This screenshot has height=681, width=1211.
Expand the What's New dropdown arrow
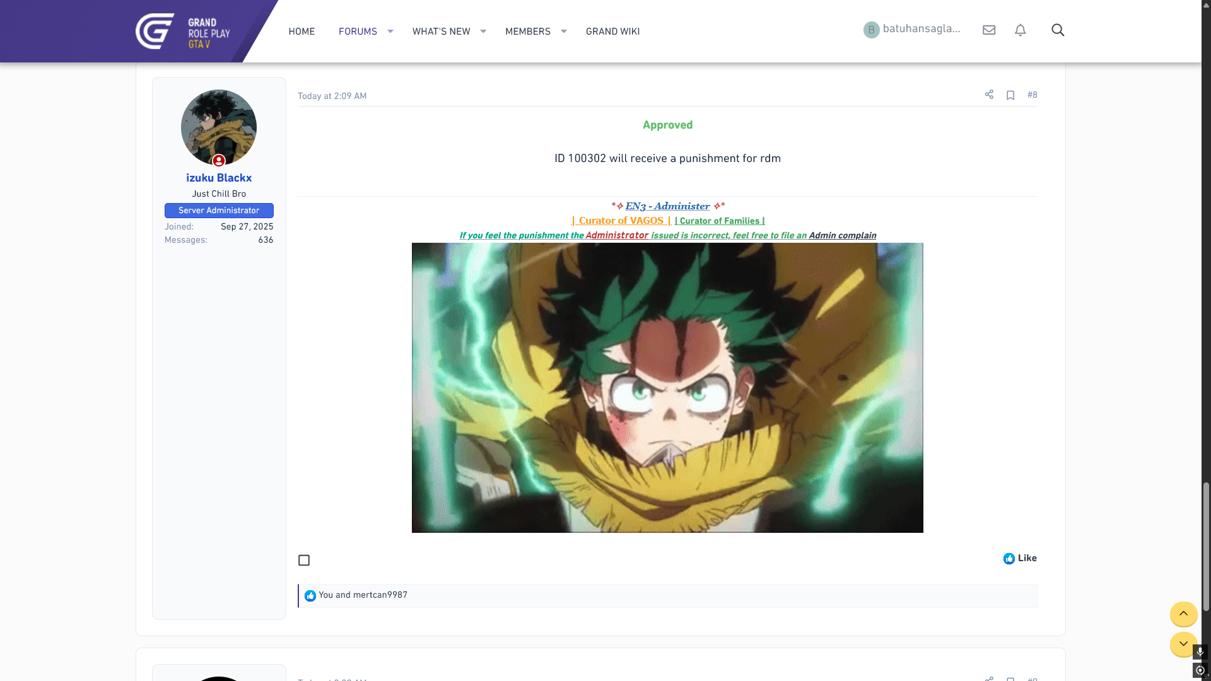483,31
